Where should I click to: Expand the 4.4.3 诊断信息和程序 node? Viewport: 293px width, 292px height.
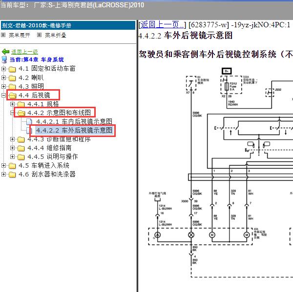coord(12,139)
